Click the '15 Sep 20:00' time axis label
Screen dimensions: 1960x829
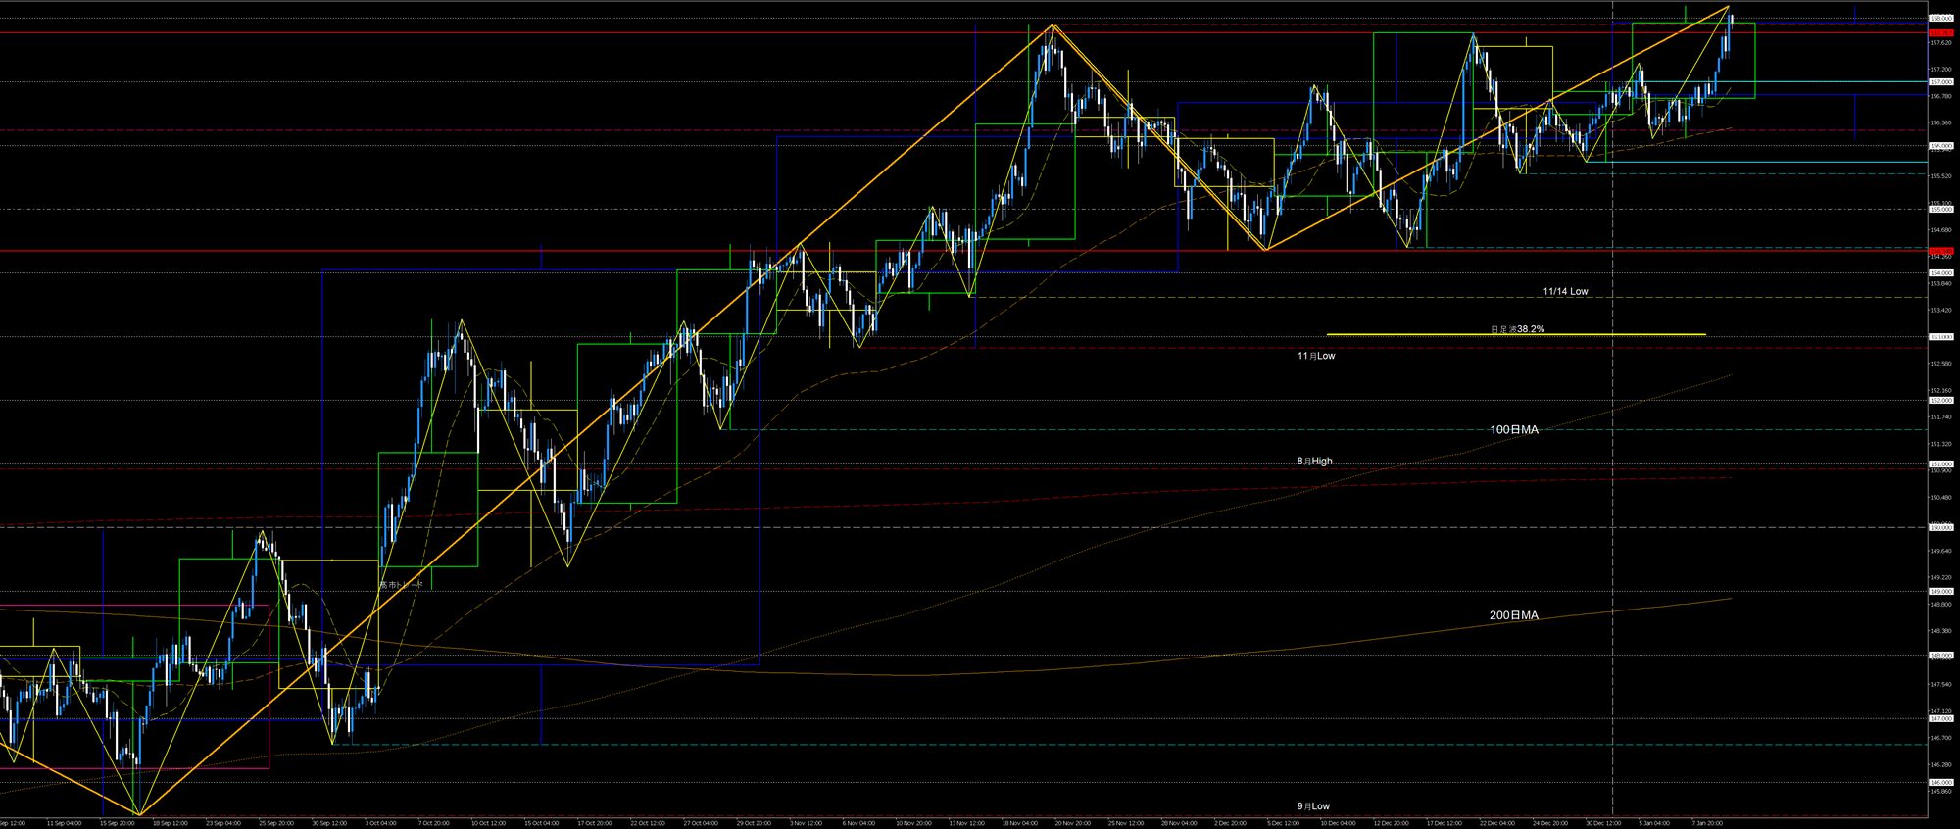pyautogui.click(x=118, y=823)
